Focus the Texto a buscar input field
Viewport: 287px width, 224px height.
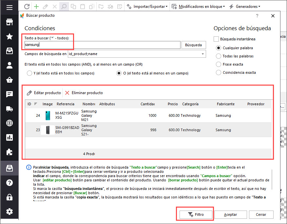click(x=103, y=45)
